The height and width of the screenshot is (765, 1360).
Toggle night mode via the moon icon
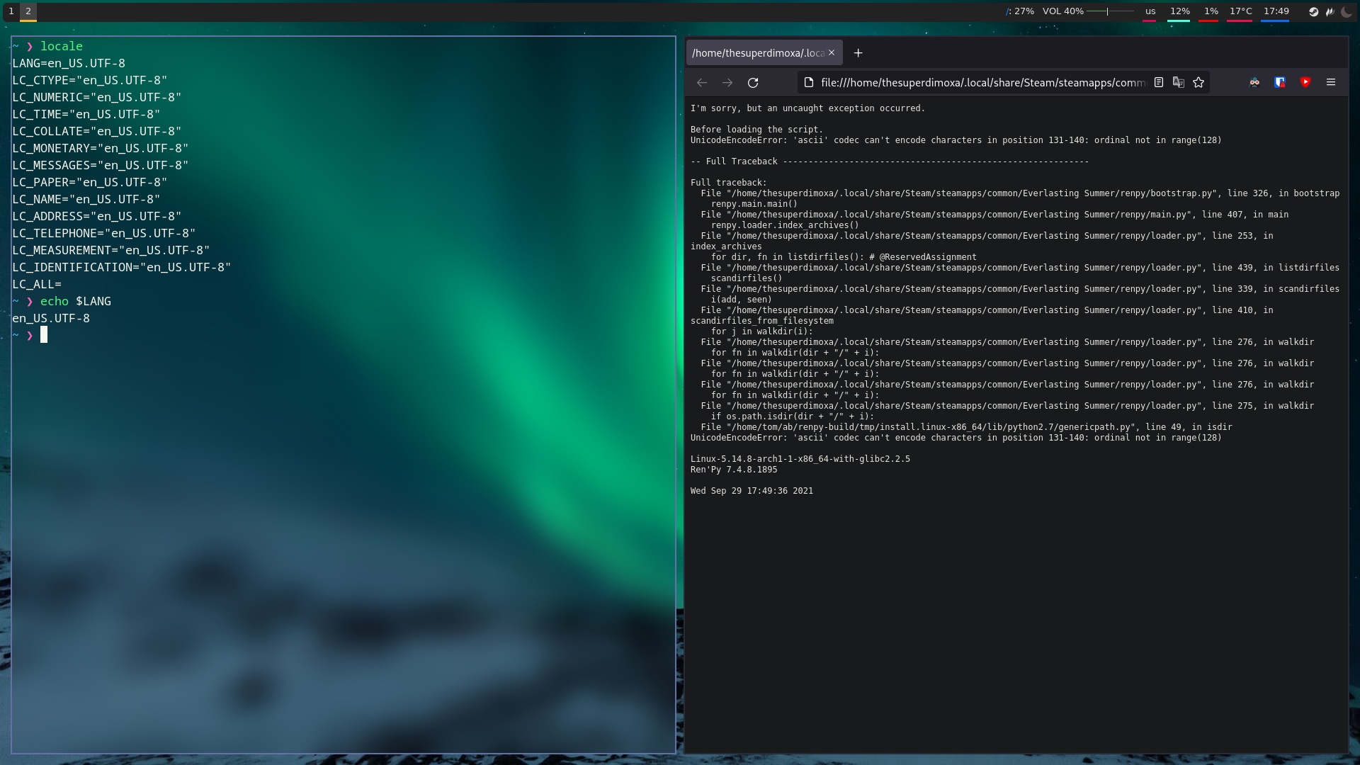(x=1347, y=11)
